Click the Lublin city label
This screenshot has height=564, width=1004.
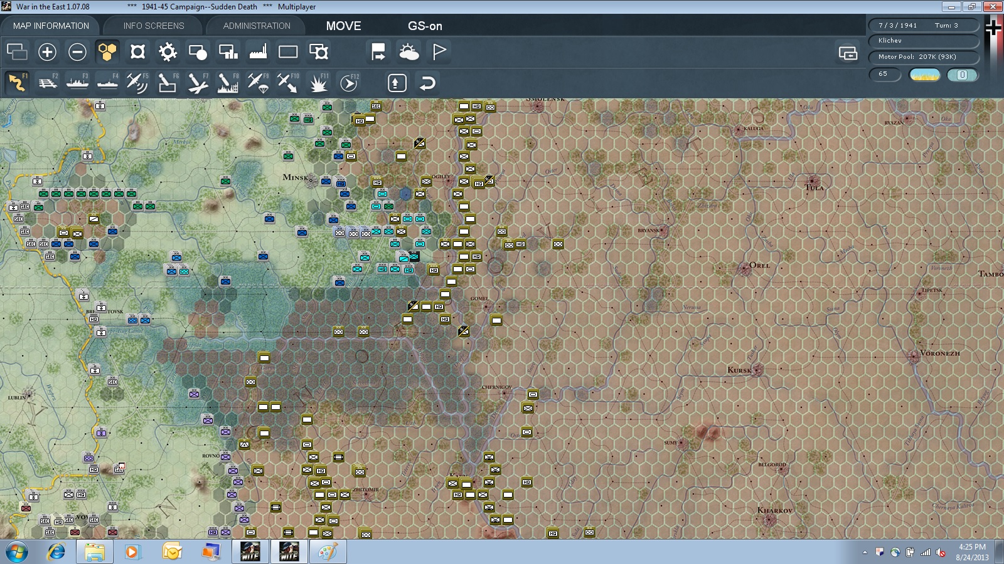coord(16,397)
